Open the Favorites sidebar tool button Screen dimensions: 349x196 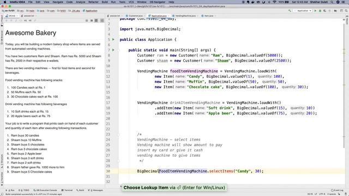click(2, 179)
